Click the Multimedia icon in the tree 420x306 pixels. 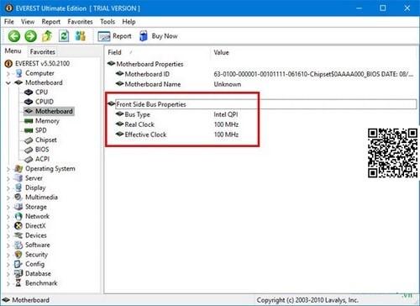18,198
